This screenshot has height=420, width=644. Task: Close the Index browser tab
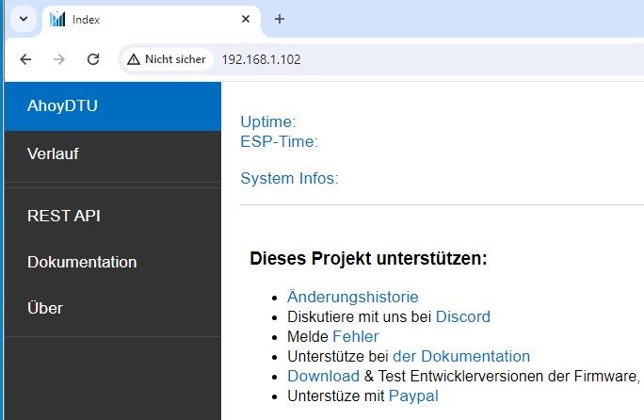pyautogui.click(x=246, y=19)
